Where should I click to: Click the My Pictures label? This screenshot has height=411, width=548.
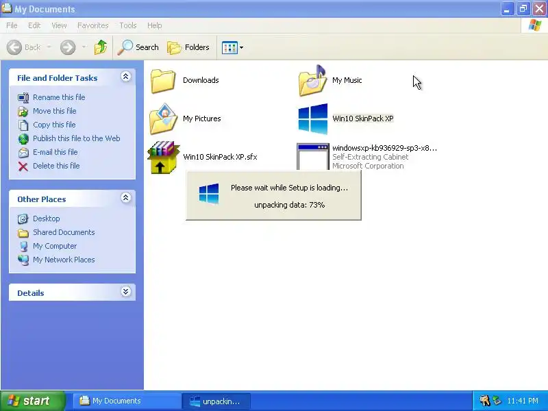202,119
